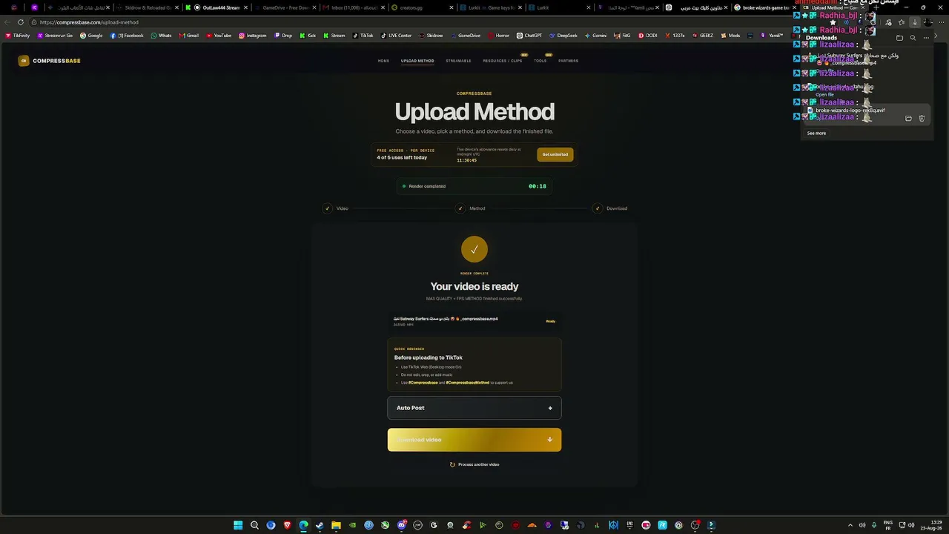Screen dimensions: 949x534
Task: Click the Get unlimited button
Action: point(555,154)
